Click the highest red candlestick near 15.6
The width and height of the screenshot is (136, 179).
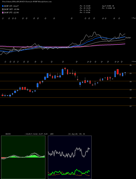pyautogui.click(x=65, y=68)
